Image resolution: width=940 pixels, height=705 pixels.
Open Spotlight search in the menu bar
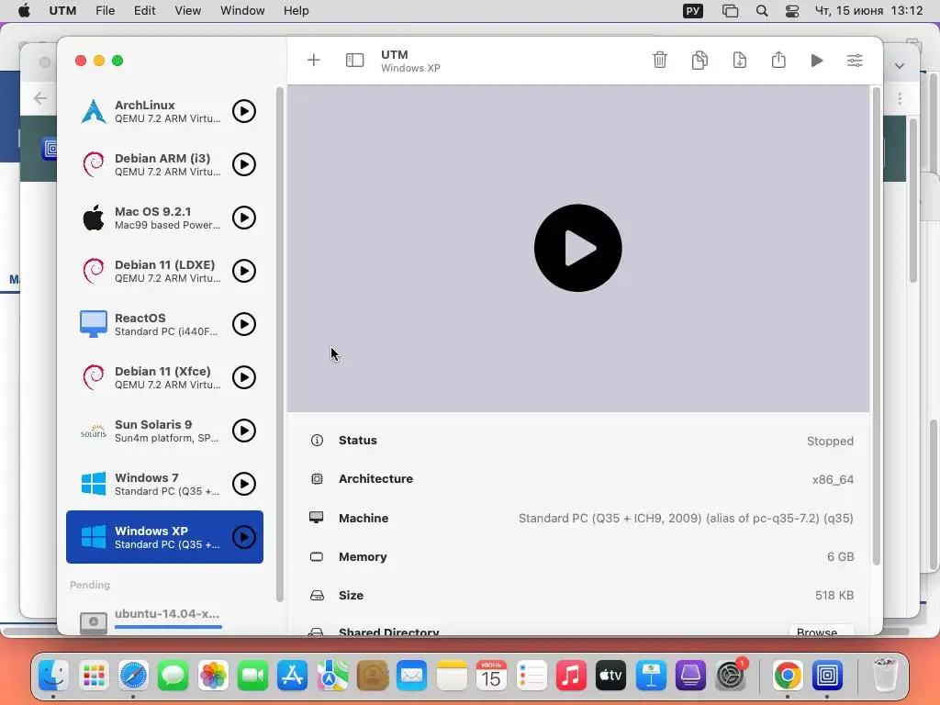(x=762, y=11)
